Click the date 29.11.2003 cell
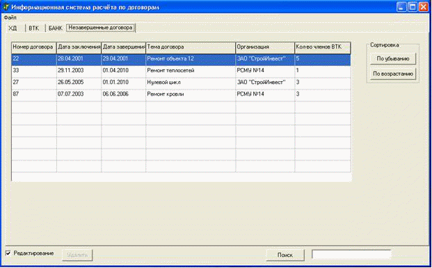432x268 pixels. click(79, 72)
